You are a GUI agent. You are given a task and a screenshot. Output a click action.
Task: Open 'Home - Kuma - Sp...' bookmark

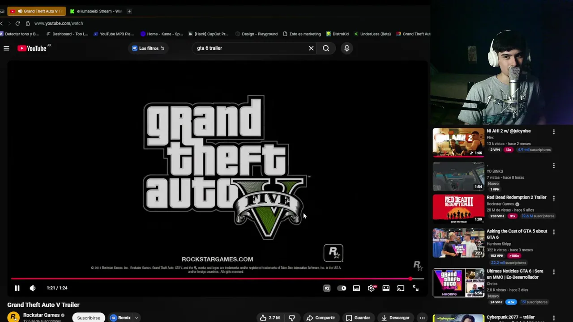pos(162,34)
